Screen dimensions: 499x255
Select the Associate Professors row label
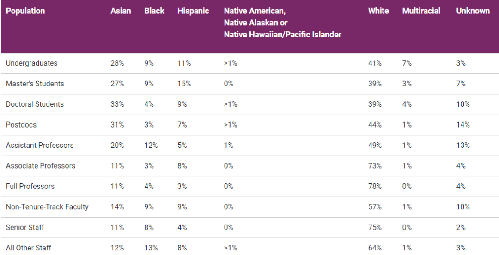(41, 166)
